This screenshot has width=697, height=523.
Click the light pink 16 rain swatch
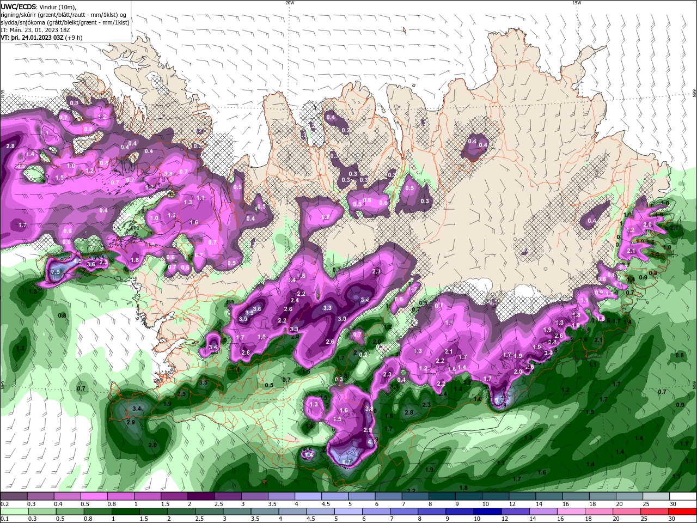(572, 512)
